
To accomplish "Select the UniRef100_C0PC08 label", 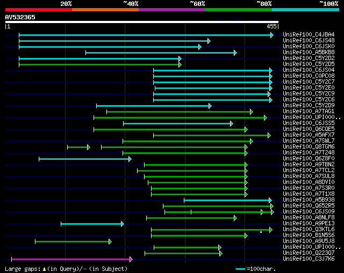I will point(309,76).
